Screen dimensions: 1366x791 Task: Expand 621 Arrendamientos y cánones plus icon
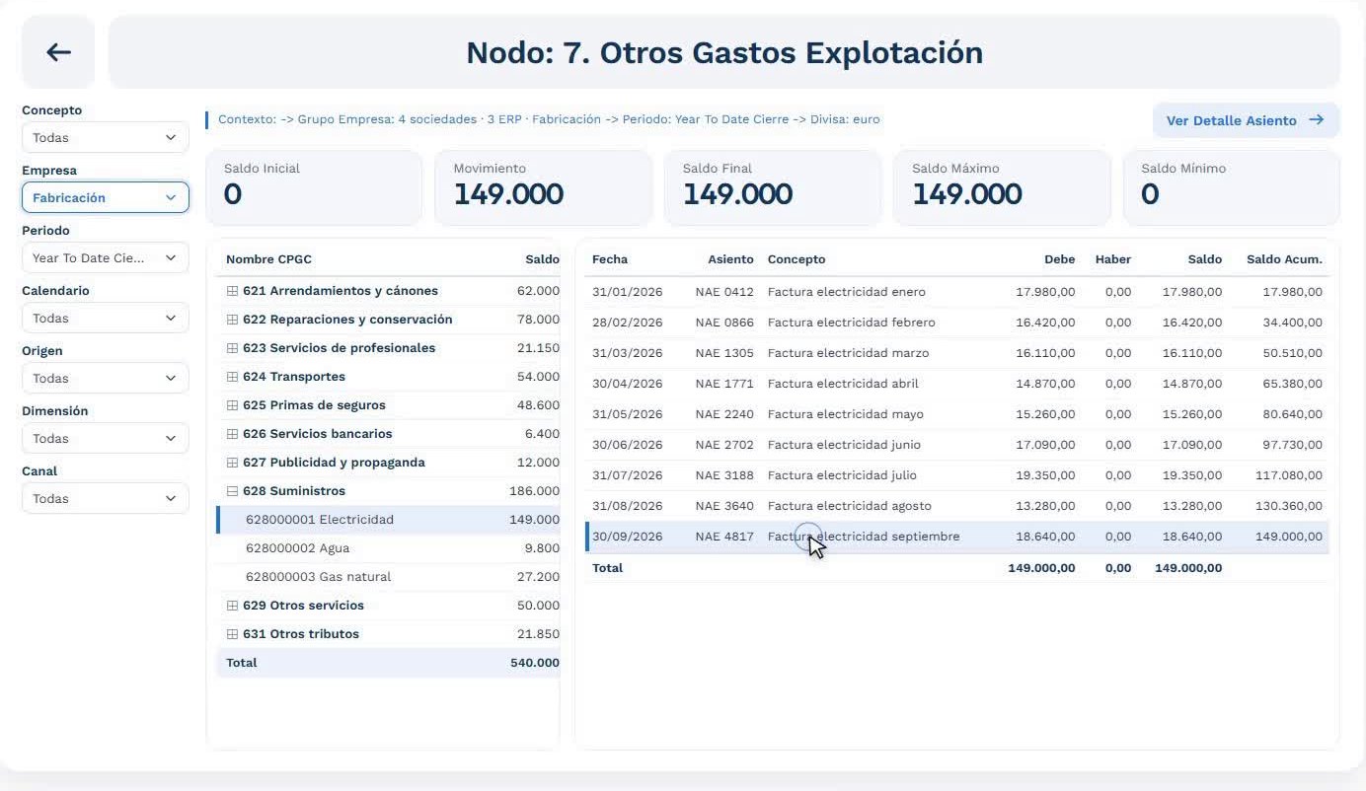(233, 291)
